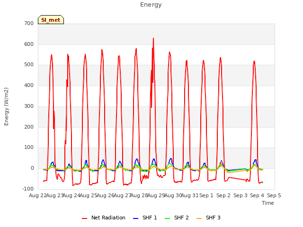Viewport: 303px width, 227px height.
Task: Click the Energy chart title
Action: tap(151, 5)
